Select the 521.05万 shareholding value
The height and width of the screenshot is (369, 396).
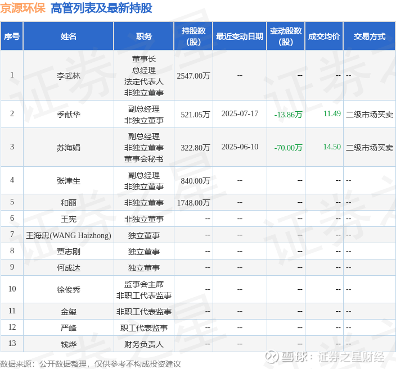coord(195,115)
